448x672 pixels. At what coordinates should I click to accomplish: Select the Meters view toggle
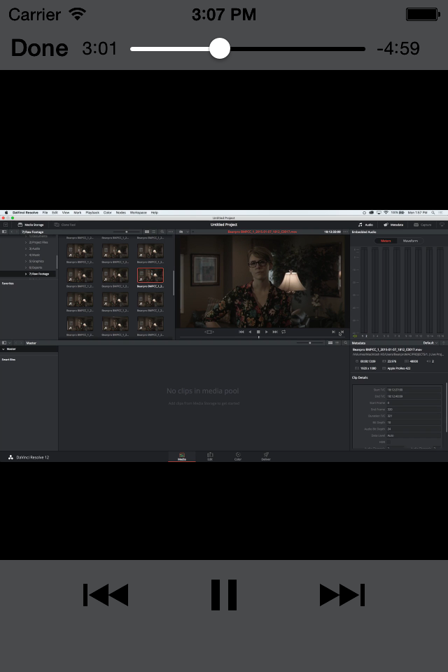click(x=386, y=241)
